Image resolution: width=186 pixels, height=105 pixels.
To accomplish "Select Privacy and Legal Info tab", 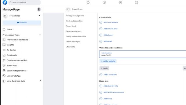I will click(x=75, y=16).
